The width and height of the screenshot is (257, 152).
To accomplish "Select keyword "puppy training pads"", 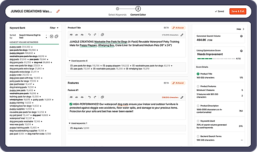I will point(19,128).
